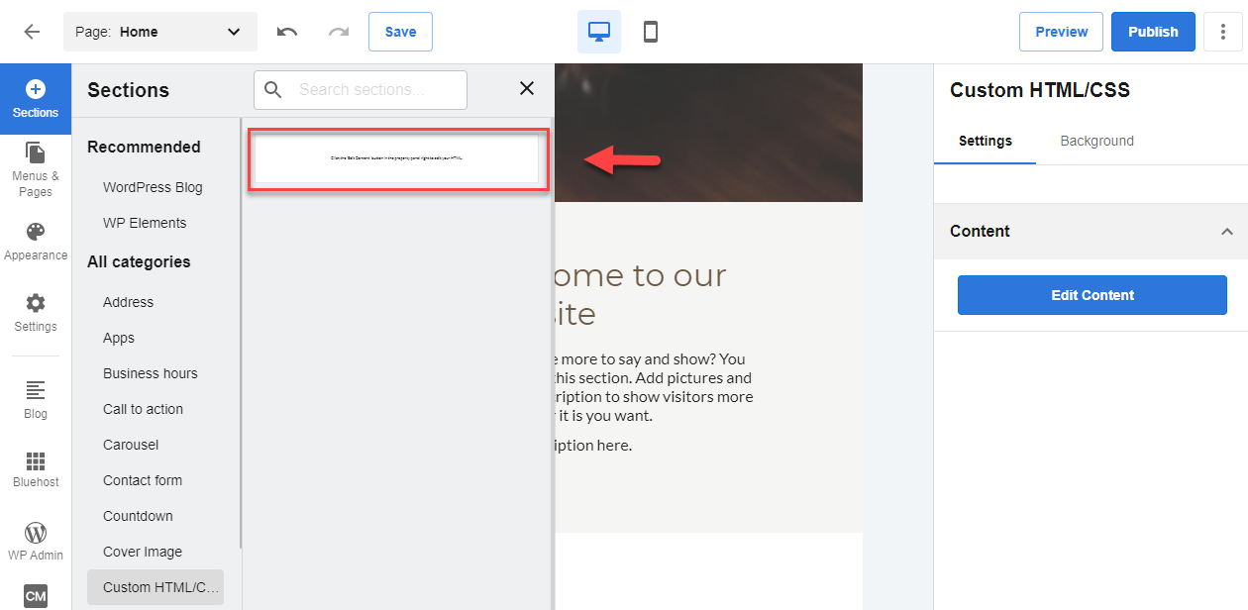Viewport: 1248px width, 610px height.
Task: Collapse the Content section
Action: (x=1226, y=232)
